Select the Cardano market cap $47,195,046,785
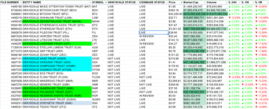 pyautogui.click(x=195, y=62)
